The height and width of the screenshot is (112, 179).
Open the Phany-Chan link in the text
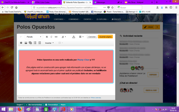click(83, 60)
